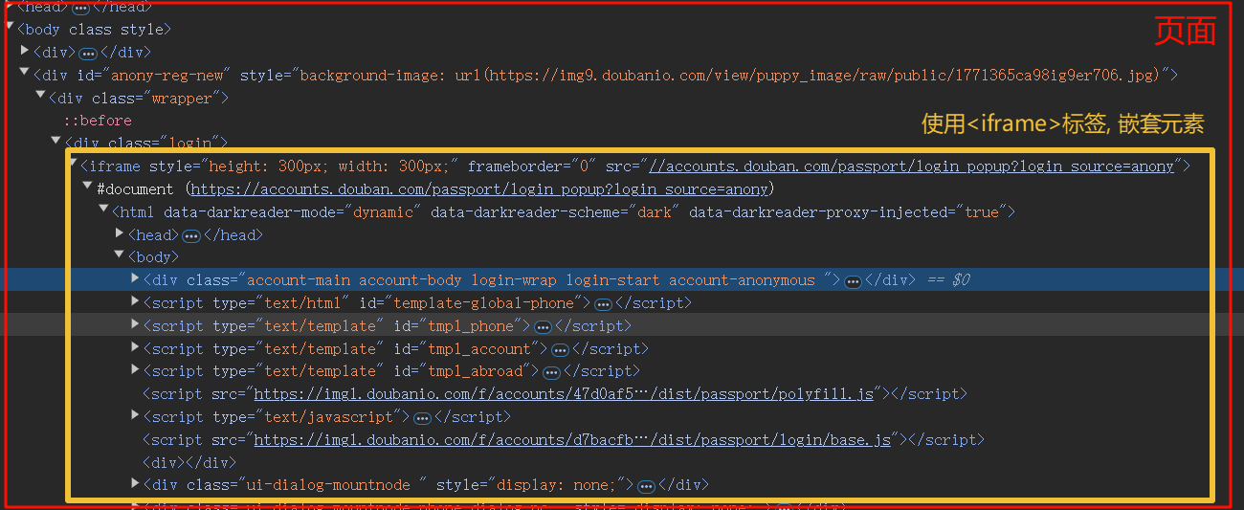Collapse the wrapper div node
This screenshot has height=510, width=1244.
coord(40,96)
